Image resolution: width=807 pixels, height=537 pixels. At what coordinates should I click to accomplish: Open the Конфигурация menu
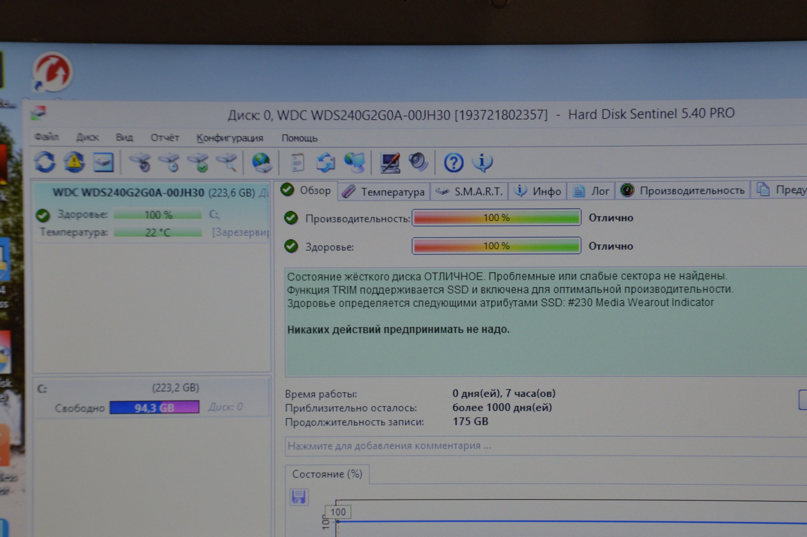tap(230, 138)
